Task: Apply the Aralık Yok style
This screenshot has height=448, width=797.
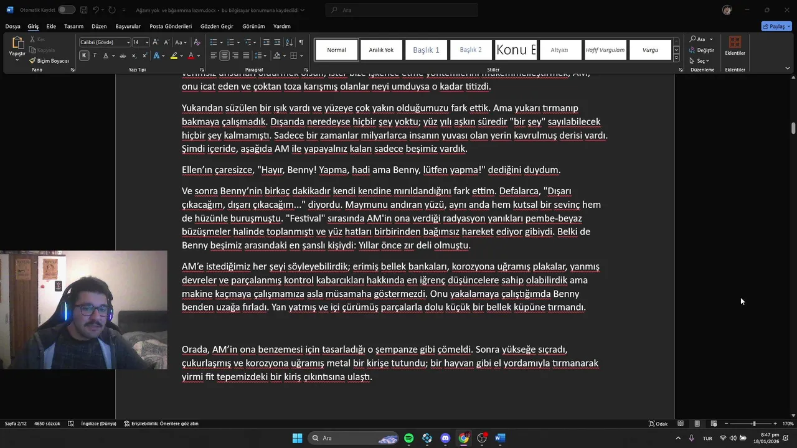Action: click(381, 50)
